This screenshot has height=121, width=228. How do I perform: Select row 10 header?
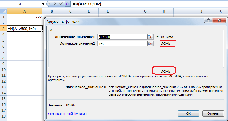(x=4, y=70)
